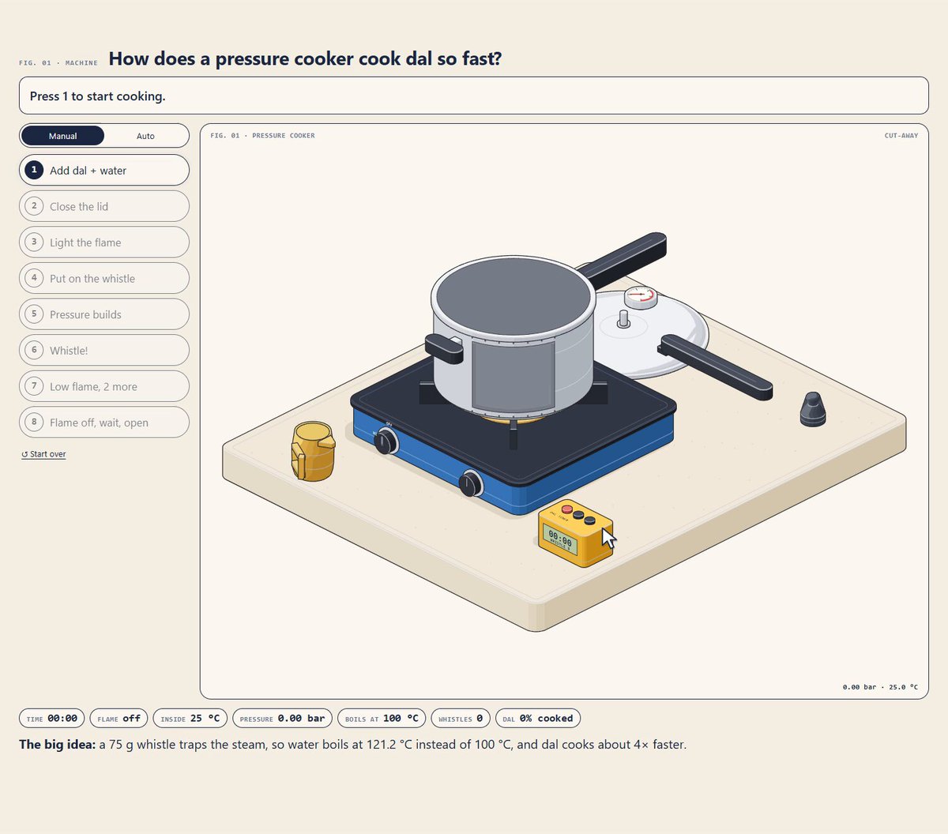Click the yellow measuring jug of dal
Image resolution: width=948 pixels, height=834 pixels.
313,451
